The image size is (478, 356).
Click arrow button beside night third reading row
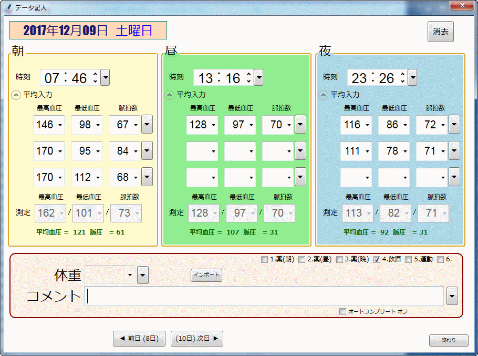coord(454,177)
